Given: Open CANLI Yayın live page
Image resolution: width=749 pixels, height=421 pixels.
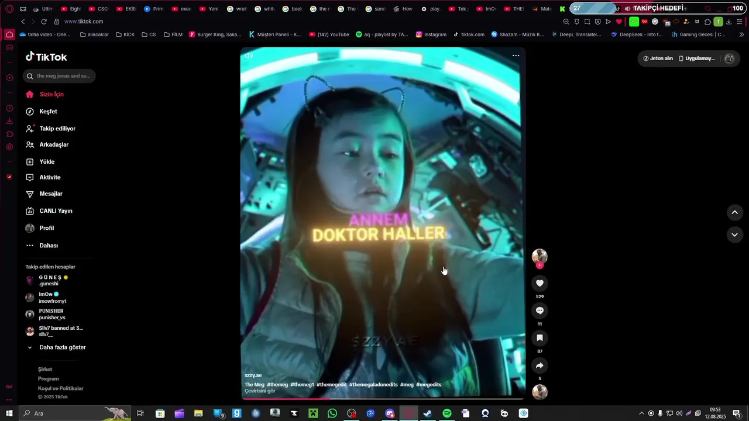Looking at the screenshot, I should click(x=49, y=210).
